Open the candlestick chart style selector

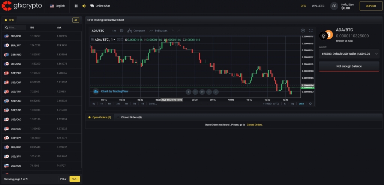[x=122, y=31]
